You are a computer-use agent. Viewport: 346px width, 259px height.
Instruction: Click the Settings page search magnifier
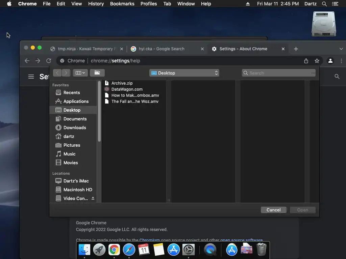point(337,77)
